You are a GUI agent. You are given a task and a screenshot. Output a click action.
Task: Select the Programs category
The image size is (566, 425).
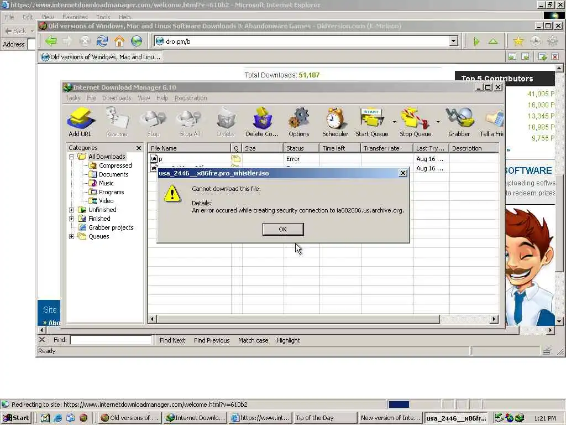[x=111, y=192]
